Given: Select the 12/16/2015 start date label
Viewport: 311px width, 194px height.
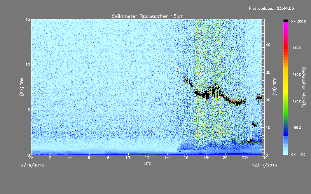Looking at the screenshot, I should click(31, 165).
